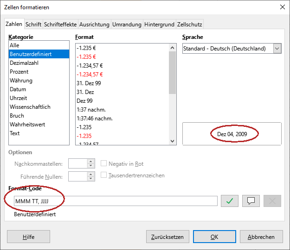Click the Abbrechen button
Screen dimensions: 290x250
(261, 237)
